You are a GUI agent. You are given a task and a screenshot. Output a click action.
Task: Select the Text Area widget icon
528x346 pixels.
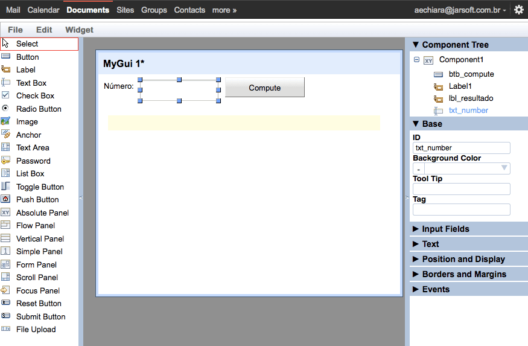click(x=5, y=147)
